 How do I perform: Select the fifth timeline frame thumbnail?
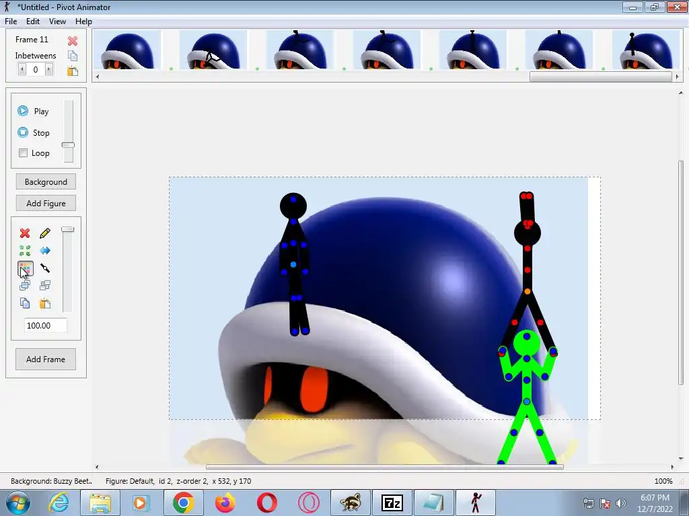tap(473, 50)
